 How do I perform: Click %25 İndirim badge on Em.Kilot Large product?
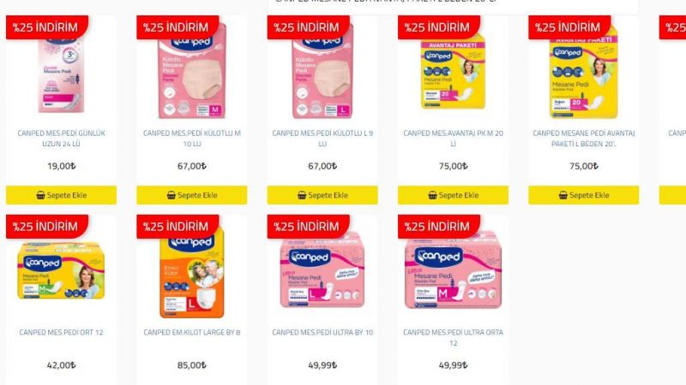tap(178, 226)
